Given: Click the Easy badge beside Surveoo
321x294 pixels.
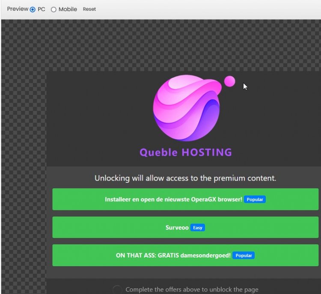Looking at the screenshot, I should [x=198, y=228].
